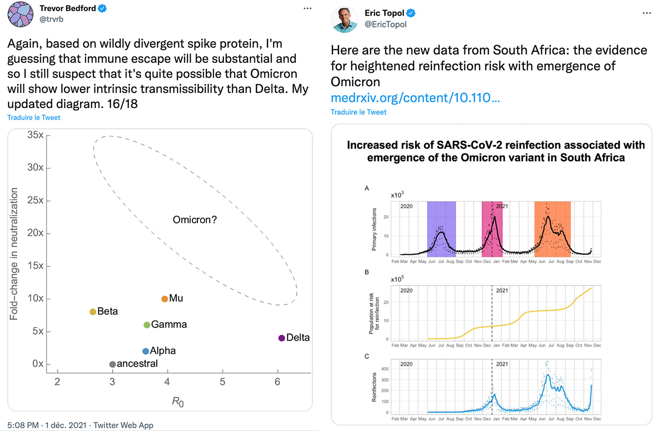The height and width of the screenshot is (431, 658).
Task: Click the Eric Topol display name
Action: (384, 13)
